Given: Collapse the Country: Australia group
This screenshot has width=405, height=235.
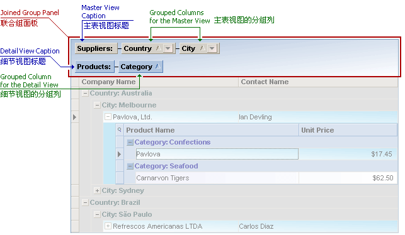Looking at the screenshot, I should (85, 93).
